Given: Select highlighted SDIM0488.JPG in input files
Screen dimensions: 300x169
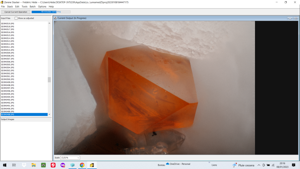Looking at the screenshot, I should [x=24, y=114].
